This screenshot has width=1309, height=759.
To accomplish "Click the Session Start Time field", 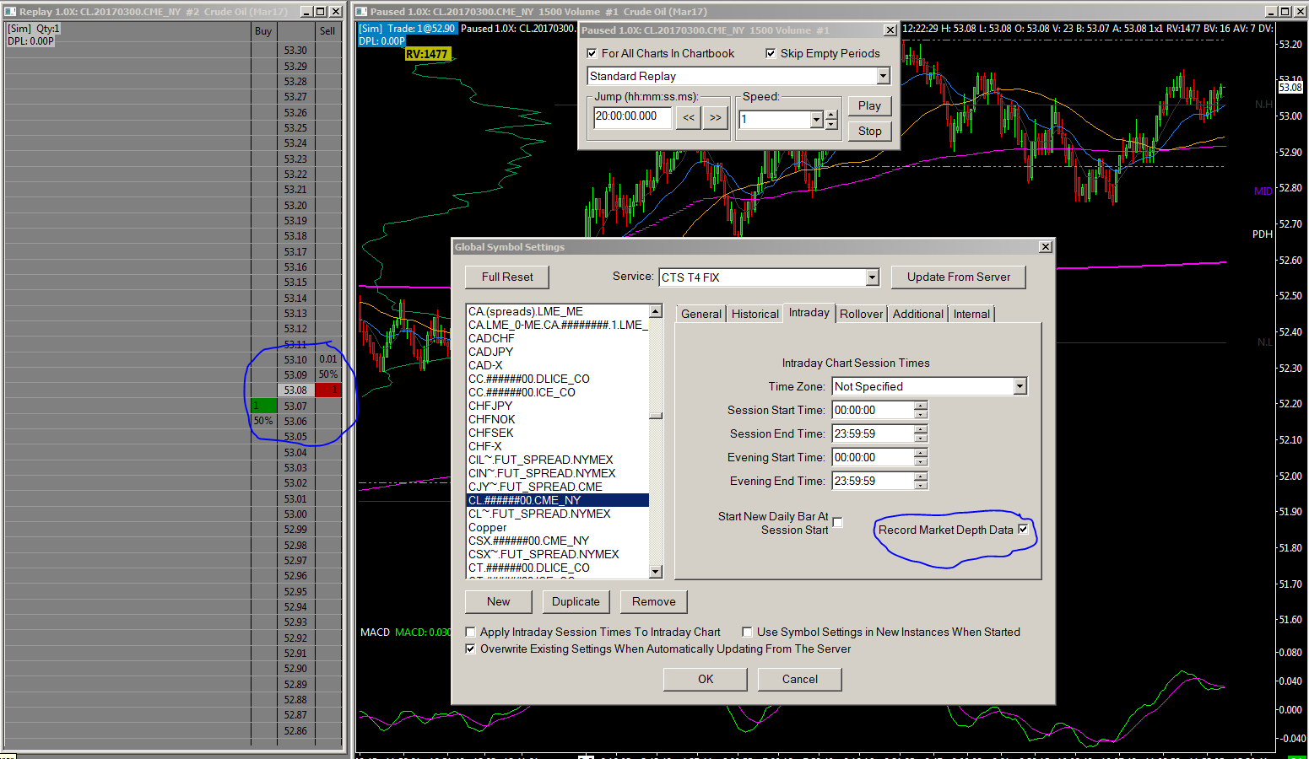I will [873, 410].
